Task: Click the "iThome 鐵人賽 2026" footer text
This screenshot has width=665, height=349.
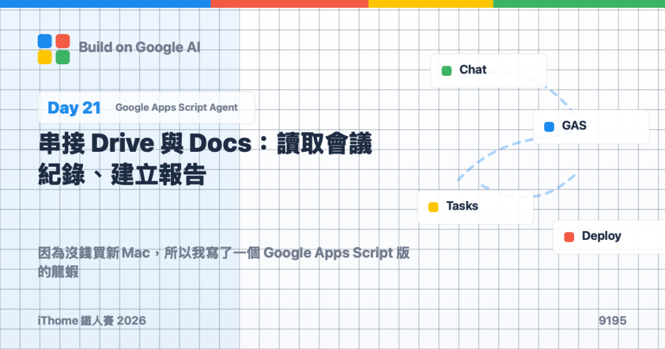Action: pos(92,320)
